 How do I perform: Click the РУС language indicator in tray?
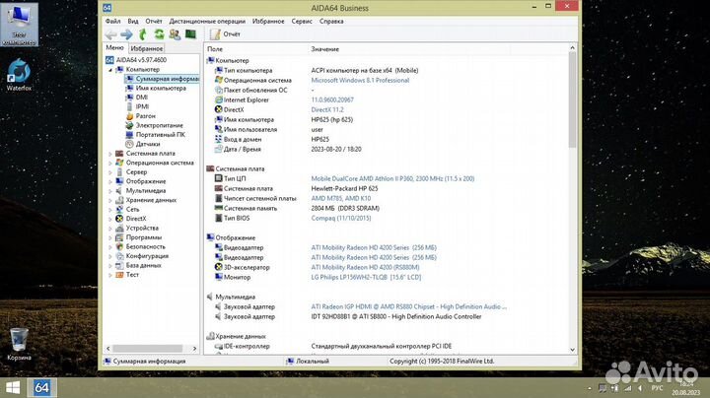point(657,388)
